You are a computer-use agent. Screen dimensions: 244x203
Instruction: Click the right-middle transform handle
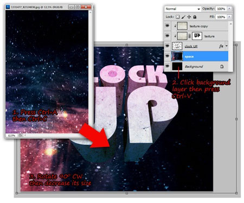[236, 119]
